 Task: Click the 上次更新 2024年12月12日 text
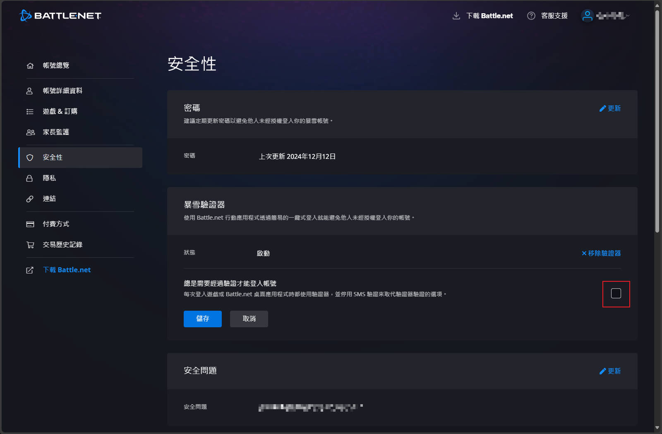tap(297, 157)
